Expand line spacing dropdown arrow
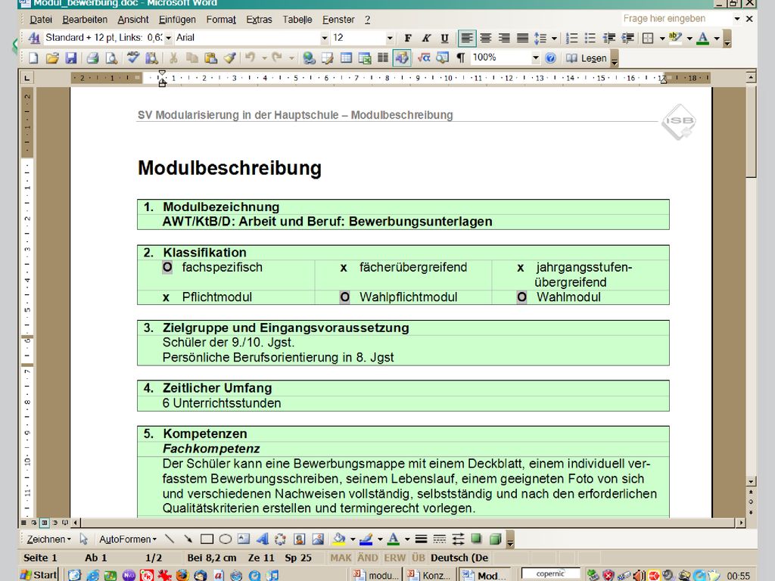Screen dimensions: 775x581 tap(554, 39)
